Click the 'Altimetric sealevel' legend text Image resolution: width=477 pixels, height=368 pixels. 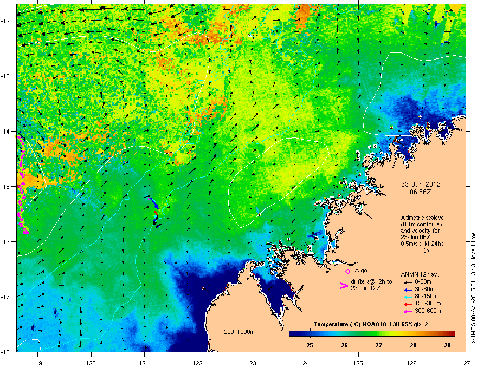(x=423, y=218)
